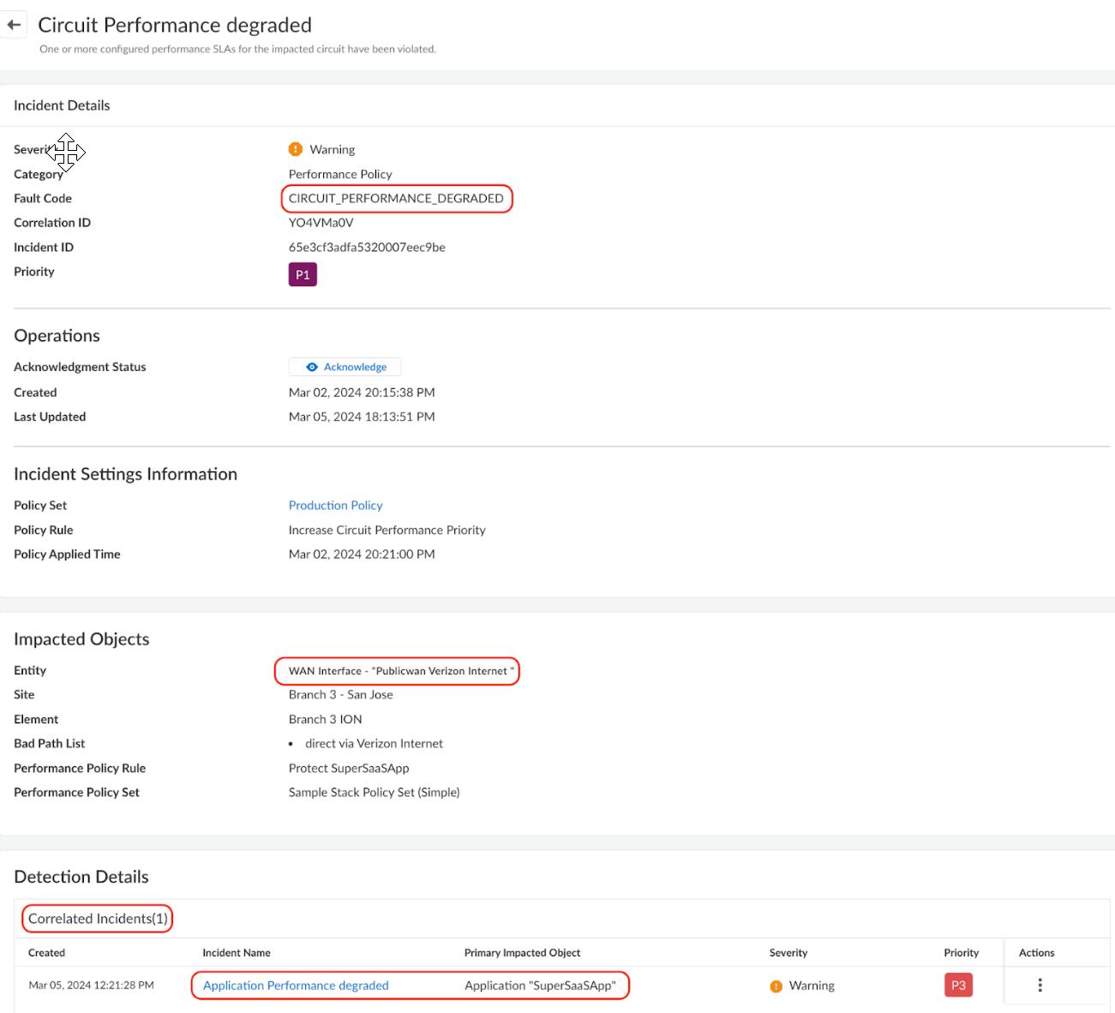Click the warning icon in correlated incident row
This screenshot has width=1115, height=1013.
776,986
